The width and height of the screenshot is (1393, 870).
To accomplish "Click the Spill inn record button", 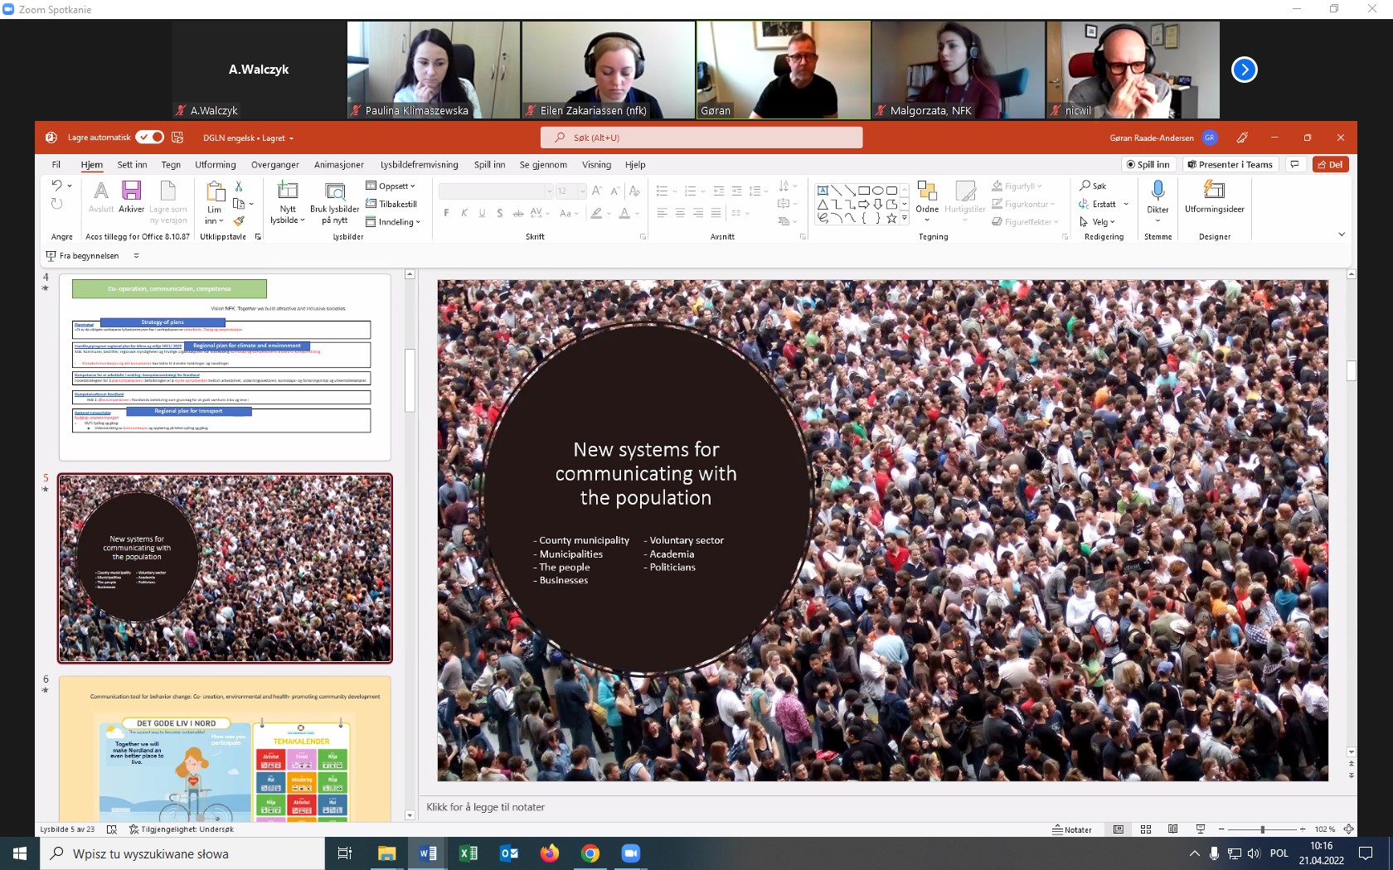I will pos(1148,164).
